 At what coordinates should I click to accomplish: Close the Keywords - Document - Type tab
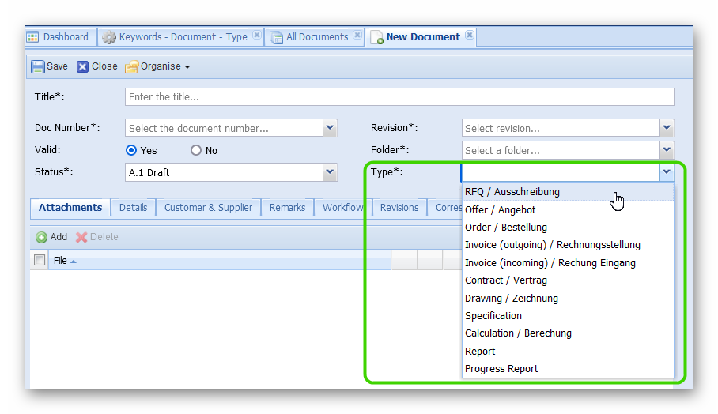(x=256, y=36)
